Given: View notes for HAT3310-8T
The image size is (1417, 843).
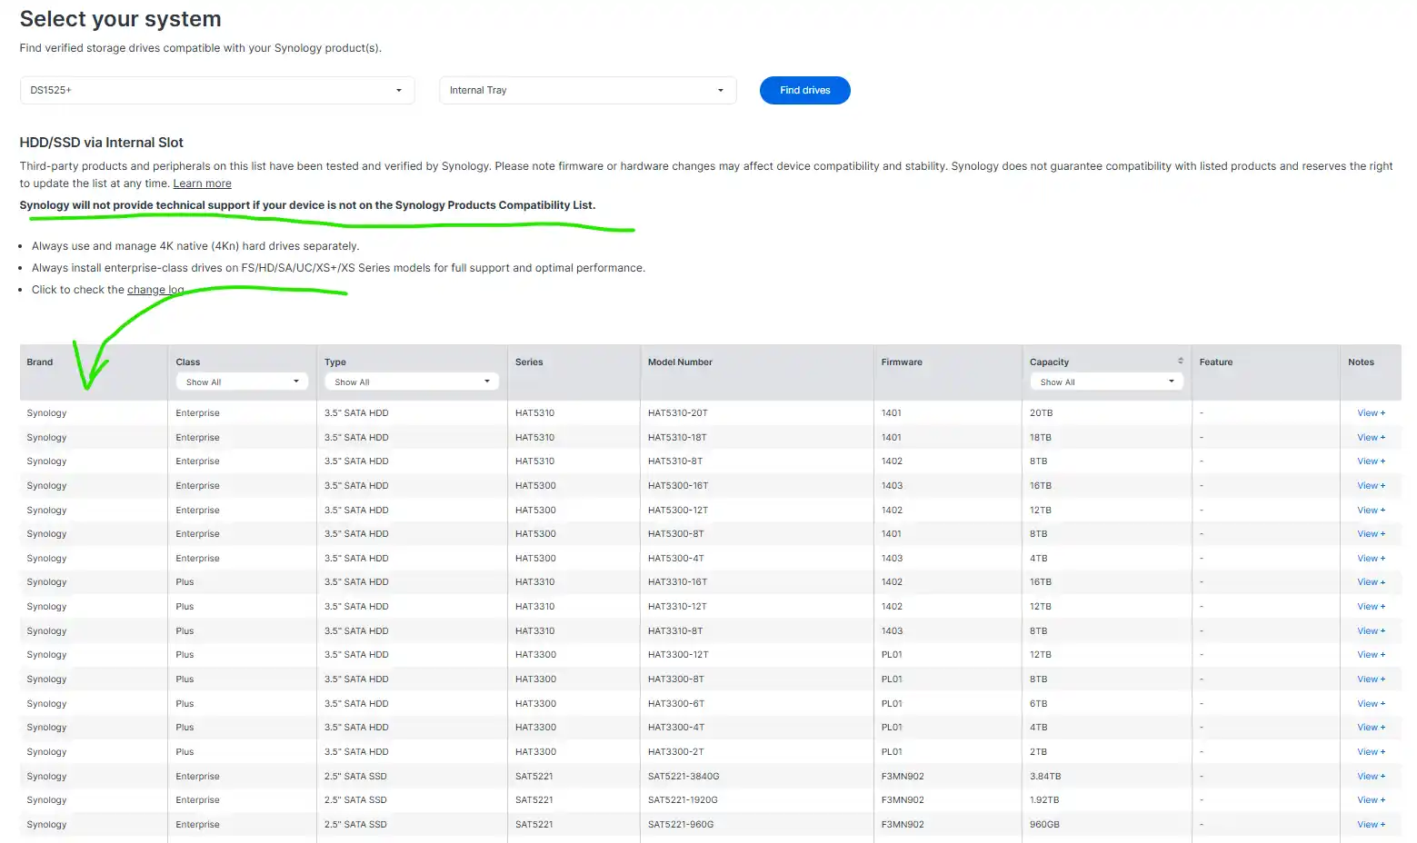Looking at the screenshot, I should (x=1371, y=631).
